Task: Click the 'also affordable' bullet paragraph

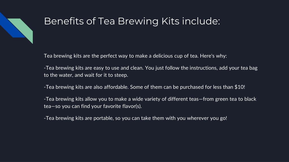Action: coord(144,87)
